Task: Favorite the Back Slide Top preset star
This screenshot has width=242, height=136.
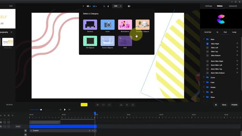Action: pyautogui.click(x=237, y=69)
